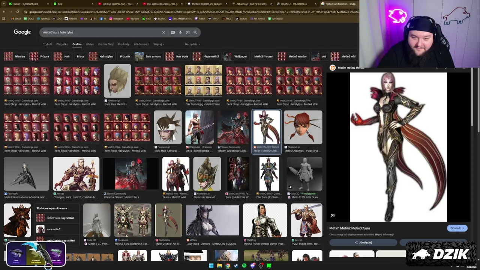Screen dimensions: 480x270
Task: Click the search query input field
Action: click(x=101, y=33)
